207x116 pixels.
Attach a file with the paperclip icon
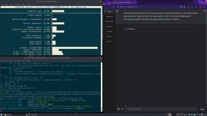coord(122,109)
